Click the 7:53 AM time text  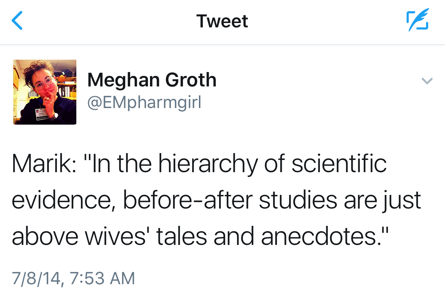pos(102,278)
